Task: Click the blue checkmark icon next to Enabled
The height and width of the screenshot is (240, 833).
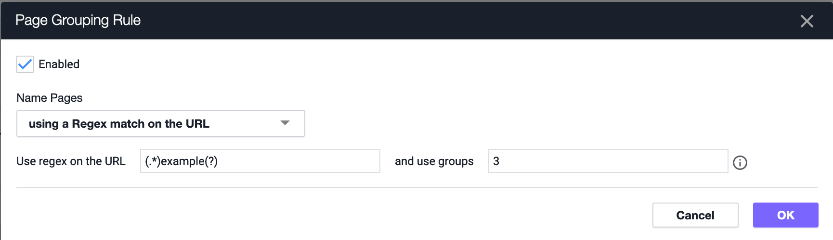Action: click(x=25, y=64)
